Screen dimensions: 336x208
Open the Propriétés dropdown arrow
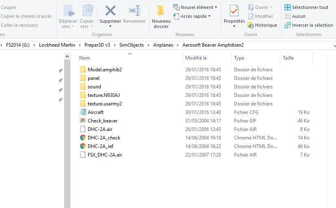pyautogui.click(x=234, y=26)
